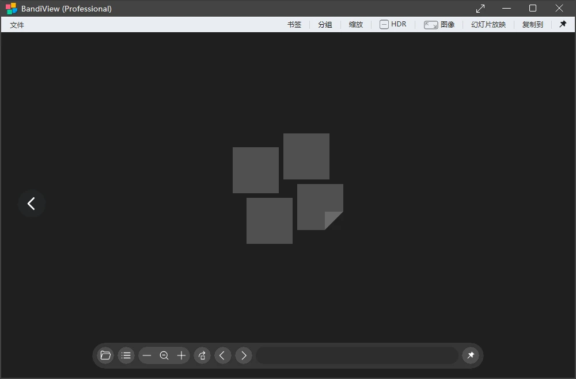Image resolution: width=576 pixels, height=379 pixels.
Task: Click the 复制到 copy-to button
Action: 532,25
